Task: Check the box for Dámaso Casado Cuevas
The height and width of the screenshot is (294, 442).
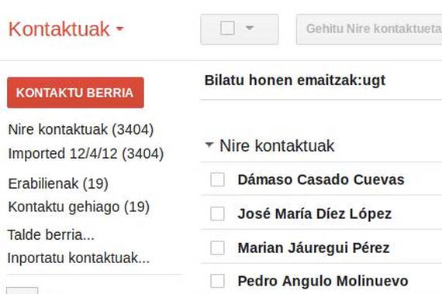Action: point(217,179)
